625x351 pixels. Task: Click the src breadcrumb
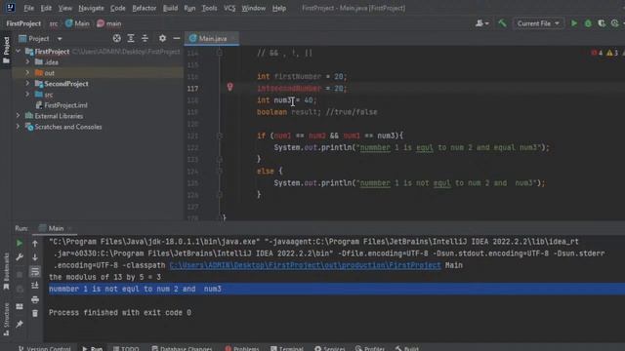point(54,23)
